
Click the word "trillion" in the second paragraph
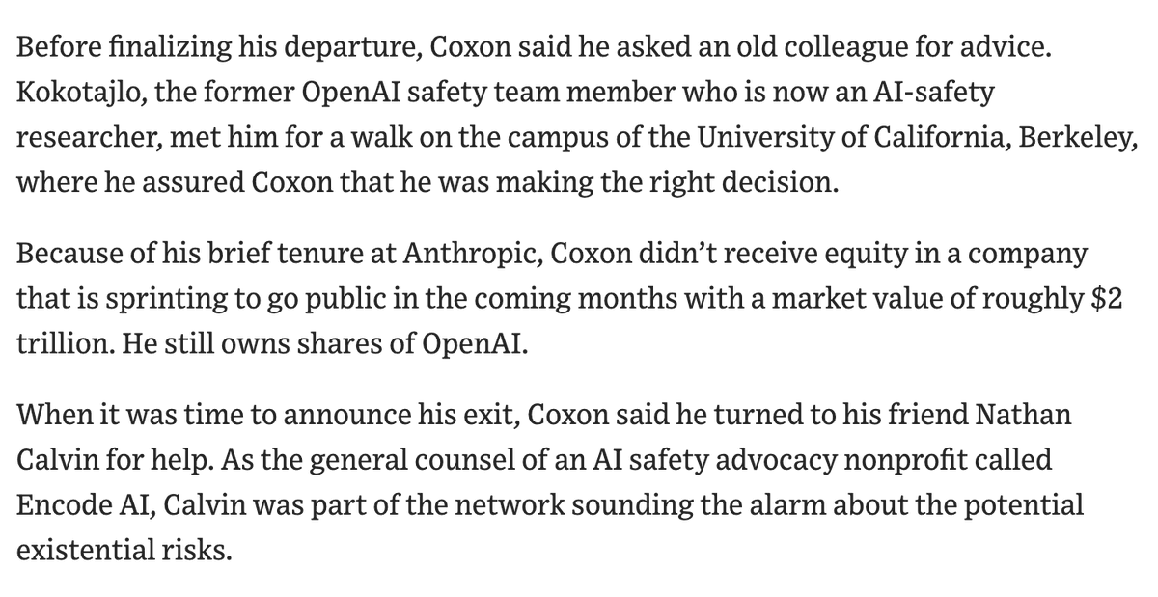56,345
